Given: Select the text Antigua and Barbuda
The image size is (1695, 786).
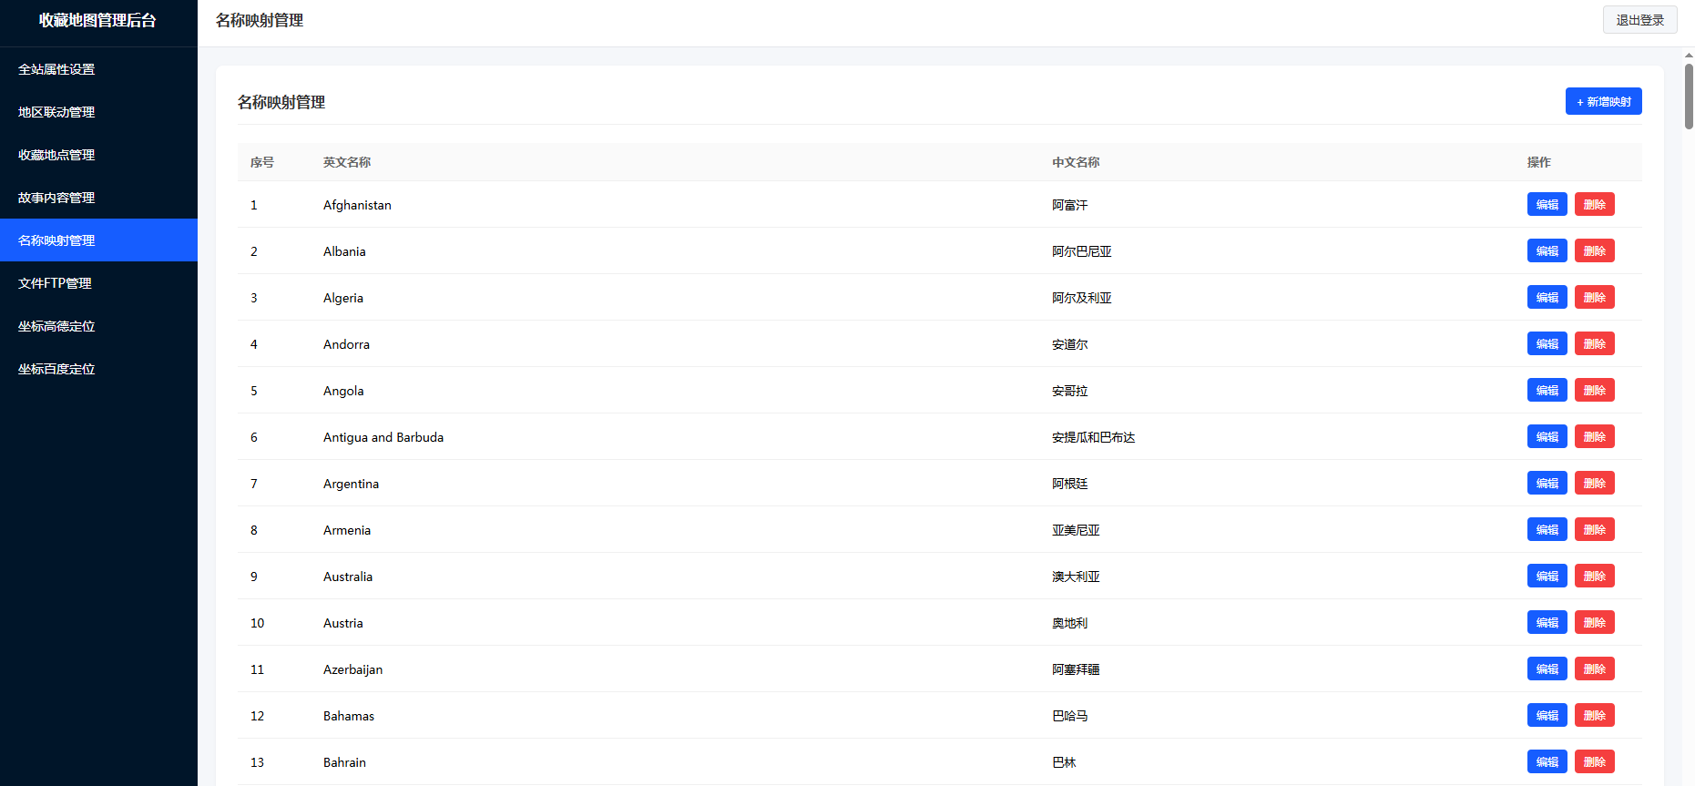Looking at the screenshot, I should coord(383,437).
